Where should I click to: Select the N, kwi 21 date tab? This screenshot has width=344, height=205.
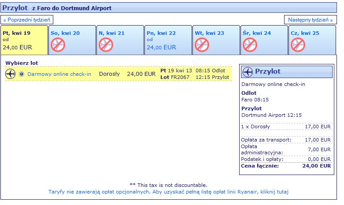click(120, 40)
